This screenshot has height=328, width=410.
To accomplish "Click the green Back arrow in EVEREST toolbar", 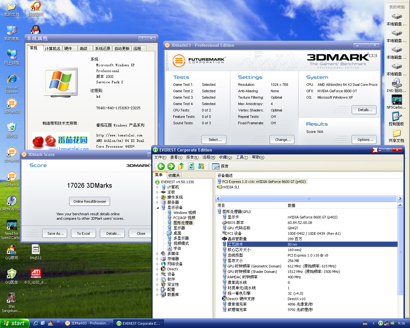I will [161, 166].
